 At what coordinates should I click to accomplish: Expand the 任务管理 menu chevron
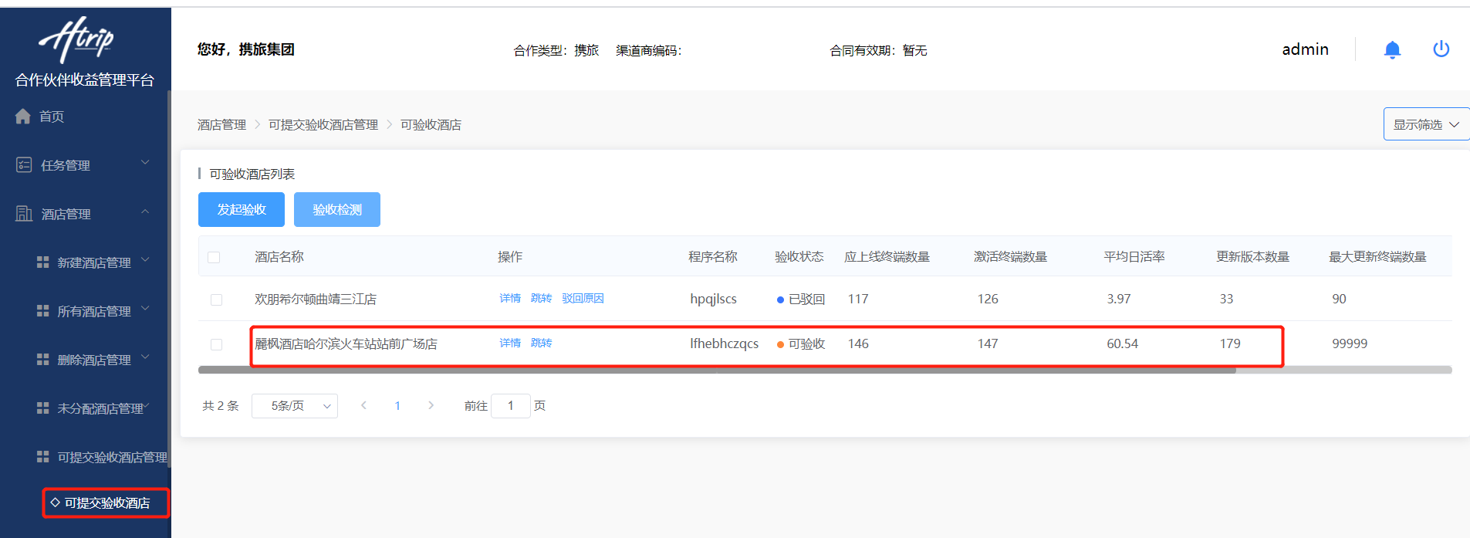(x=145, y=163)
